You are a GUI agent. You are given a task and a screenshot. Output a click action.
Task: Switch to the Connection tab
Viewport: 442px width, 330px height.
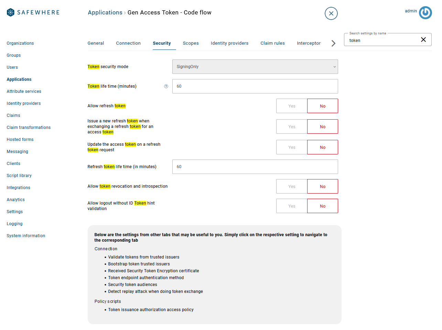click(x=128, y=43)
